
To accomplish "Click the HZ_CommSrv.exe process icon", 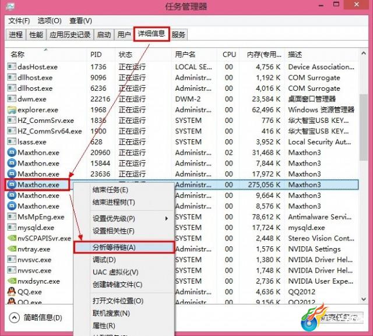I will 12,120.
